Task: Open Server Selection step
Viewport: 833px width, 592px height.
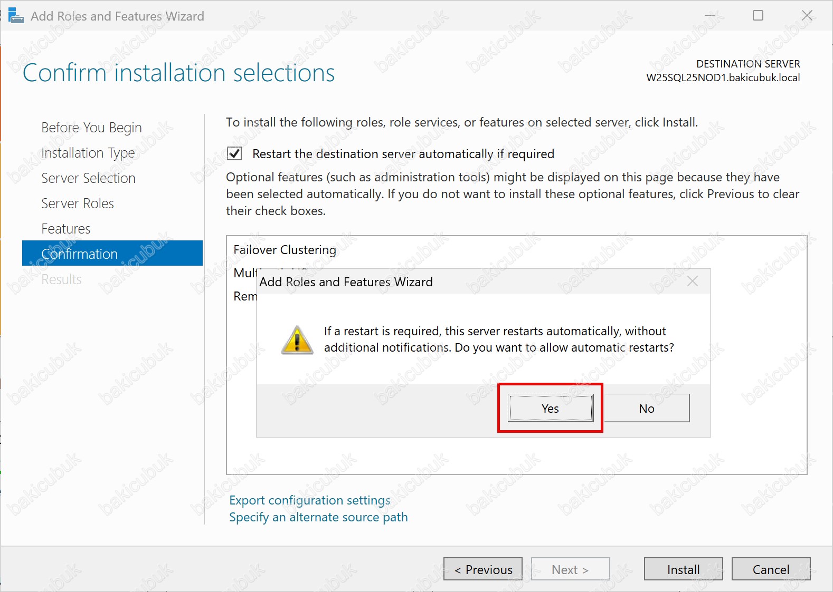Action: point(88,178)
